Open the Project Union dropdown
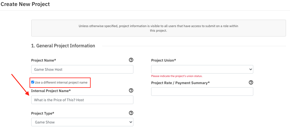Screen dimensions: 290x134 click(202, 69)
